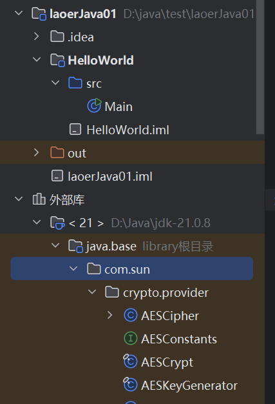Open the AESCrypt class

[167, 363]
